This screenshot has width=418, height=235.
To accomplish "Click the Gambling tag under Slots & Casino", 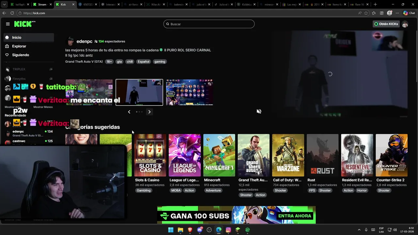I will (144, 191).
